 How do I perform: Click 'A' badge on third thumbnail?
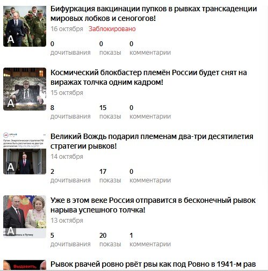coord(11,167)
